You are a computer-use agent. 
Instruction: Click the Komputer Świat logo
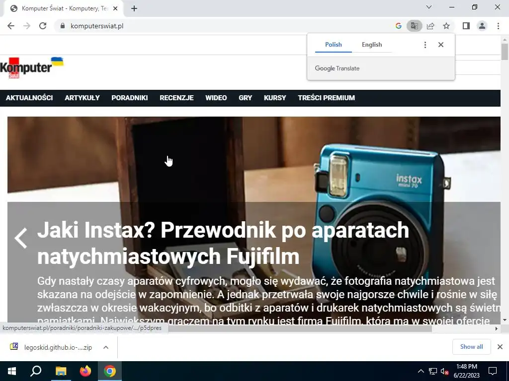(x=31, y=67)
